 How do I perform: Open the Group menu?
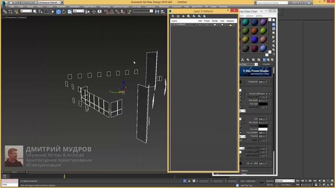(x=30, y=7)
